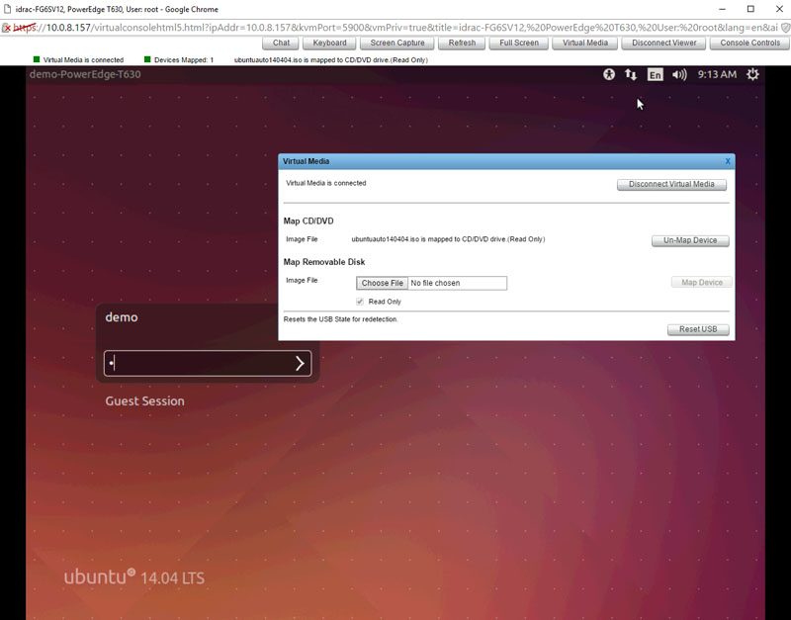Click 'Devices Mapped: 1' status text
This screenshot has height=620, width=791.
click(x=184, y=60)
